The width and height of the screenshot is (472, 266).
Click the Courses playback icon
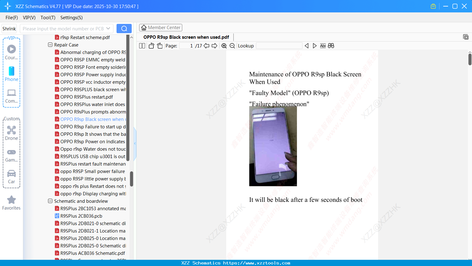tap(11, 49)
